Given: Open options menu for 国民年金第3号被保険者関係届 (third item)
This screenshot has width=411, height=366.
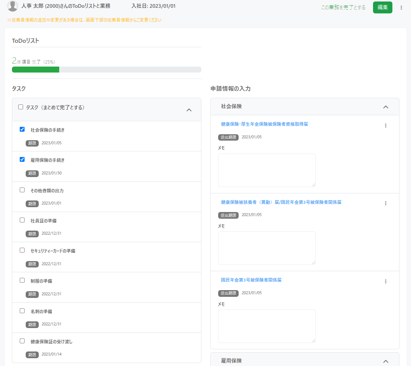Looking at the screenshot, I should tap(386, 282).
